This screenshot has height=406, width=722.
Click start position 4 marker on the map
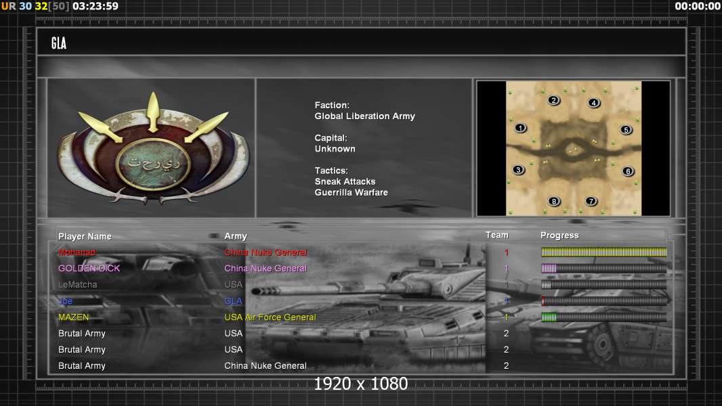point(593,103)
